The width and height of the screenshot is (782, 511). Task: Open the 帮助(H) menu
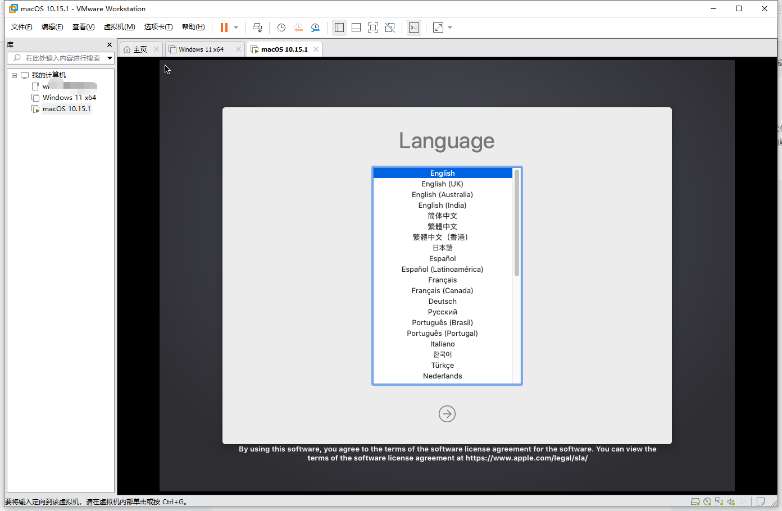click(193, 27)
